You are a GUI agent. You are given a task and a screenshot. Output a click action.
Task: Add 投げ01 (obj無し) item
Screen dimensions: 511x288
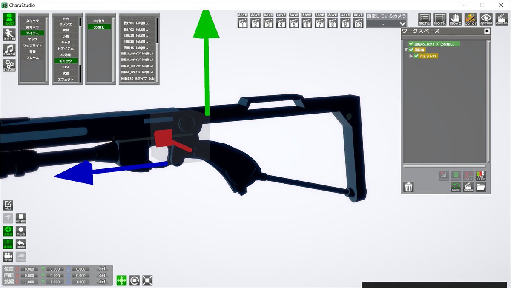(x=137, y=23)
